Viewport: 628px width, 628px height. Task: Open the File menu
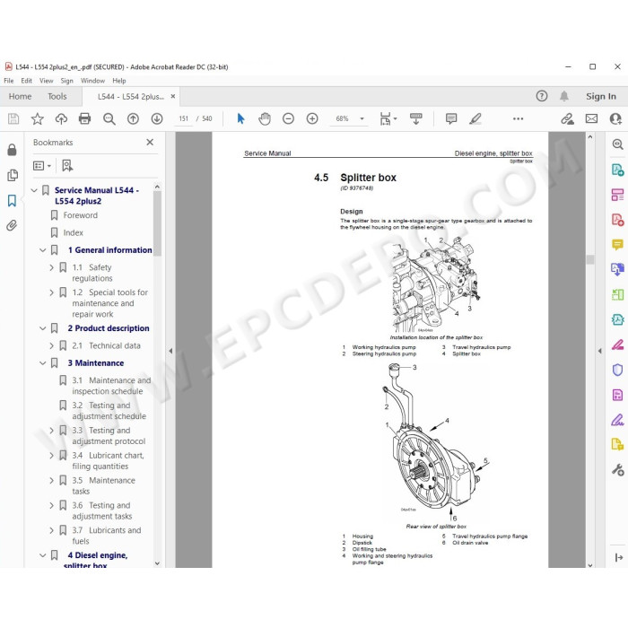pos(8,81)
